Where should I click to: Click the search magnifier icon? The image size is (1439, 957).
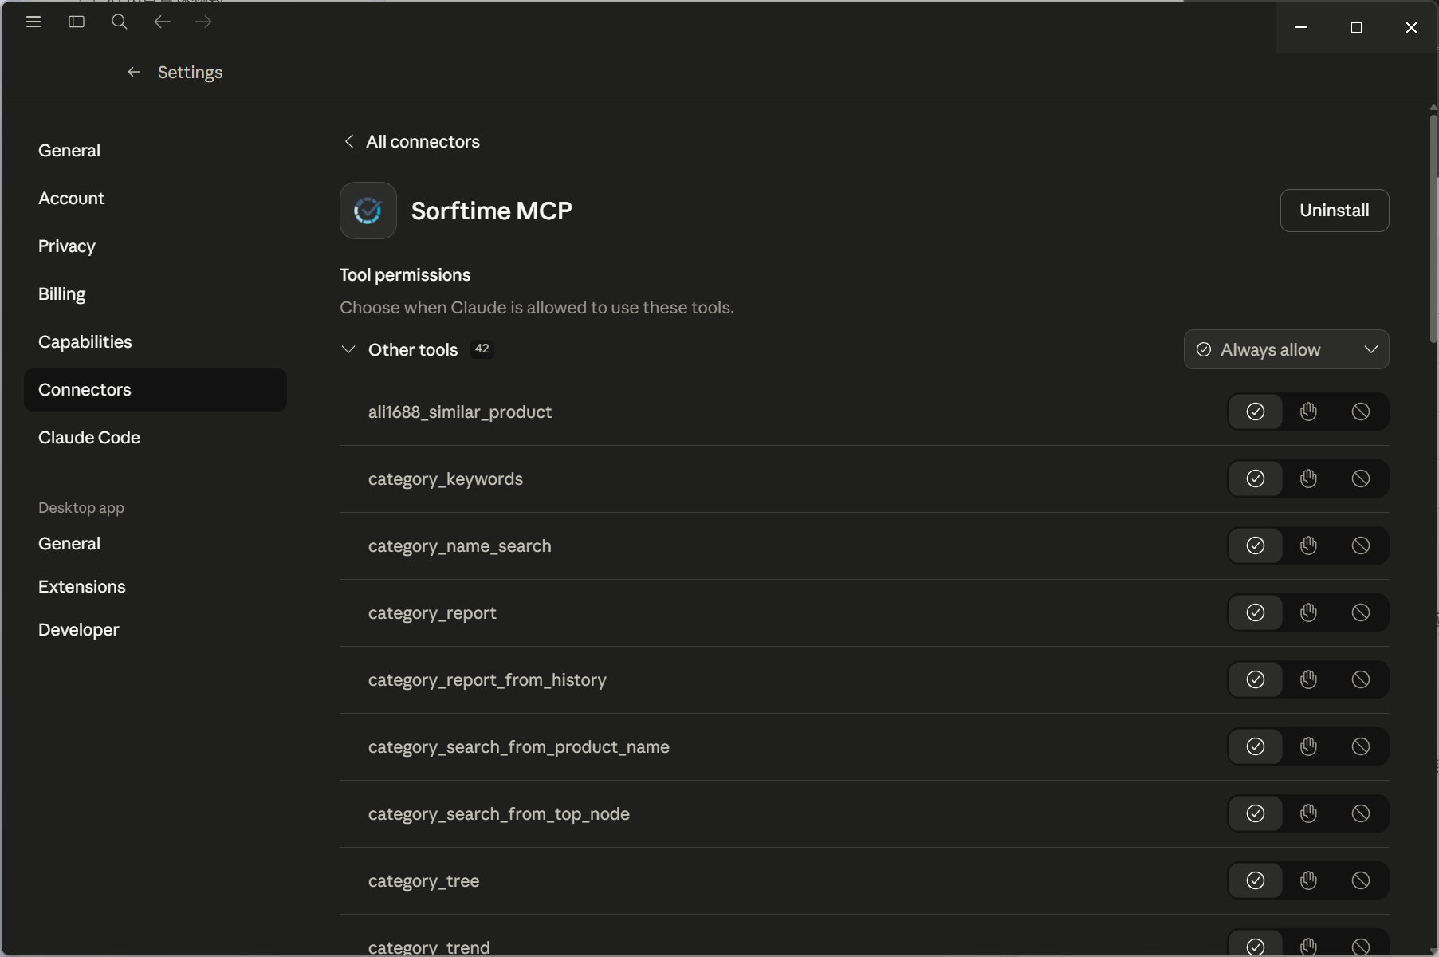120,22
